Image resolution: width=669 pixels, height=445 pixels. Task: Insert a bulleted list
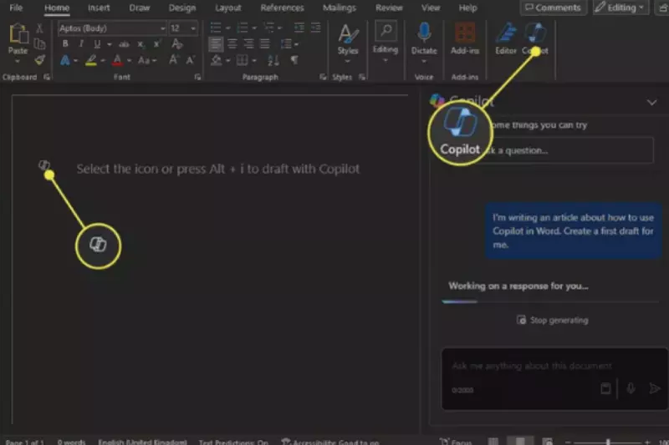point(216,28)
